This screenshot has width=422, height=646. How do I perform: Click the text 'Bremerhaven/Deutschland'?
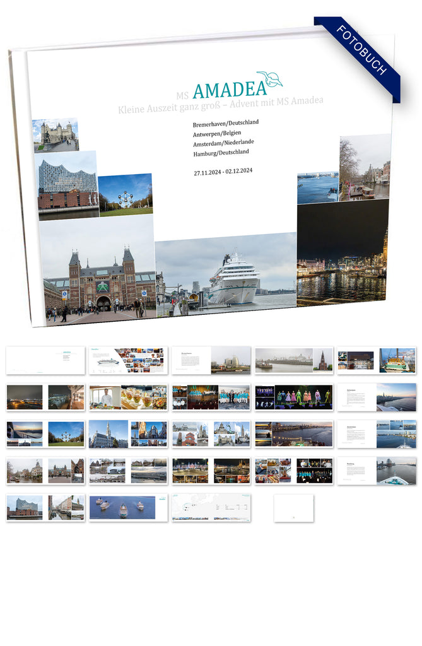226,123
